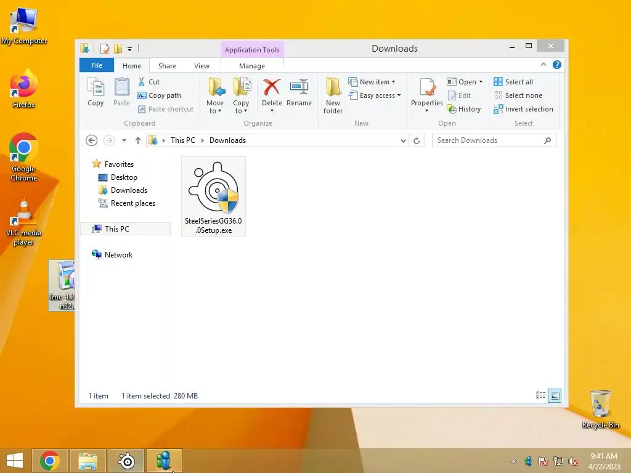
Task: Show file History
Action: 464,109
